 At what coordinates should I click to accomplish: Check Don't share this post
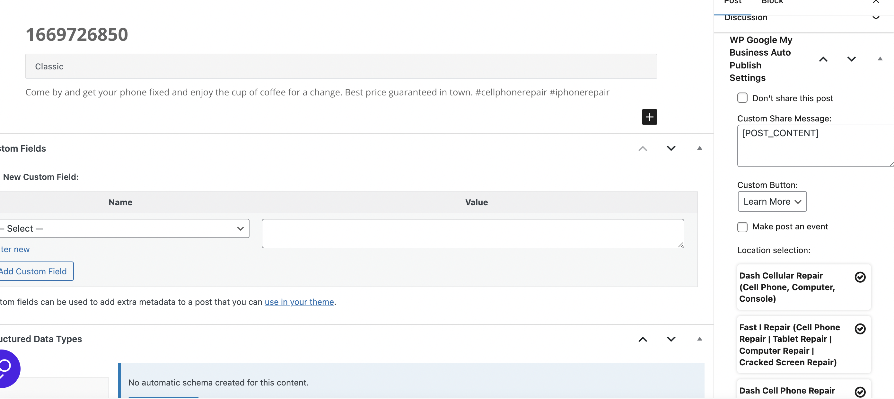(742, 98)
